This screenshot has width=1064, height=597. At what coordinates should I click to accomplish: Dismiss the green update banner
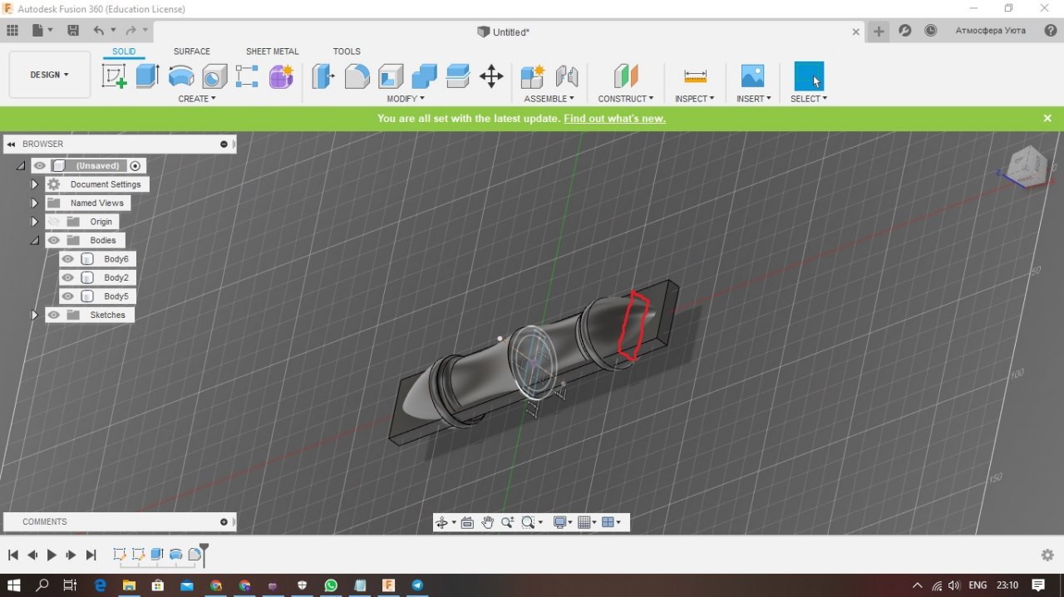pos(1047,119)
